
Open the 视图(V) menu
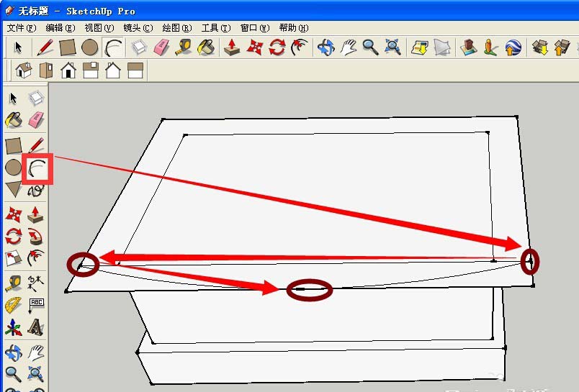tap(99, 28)
